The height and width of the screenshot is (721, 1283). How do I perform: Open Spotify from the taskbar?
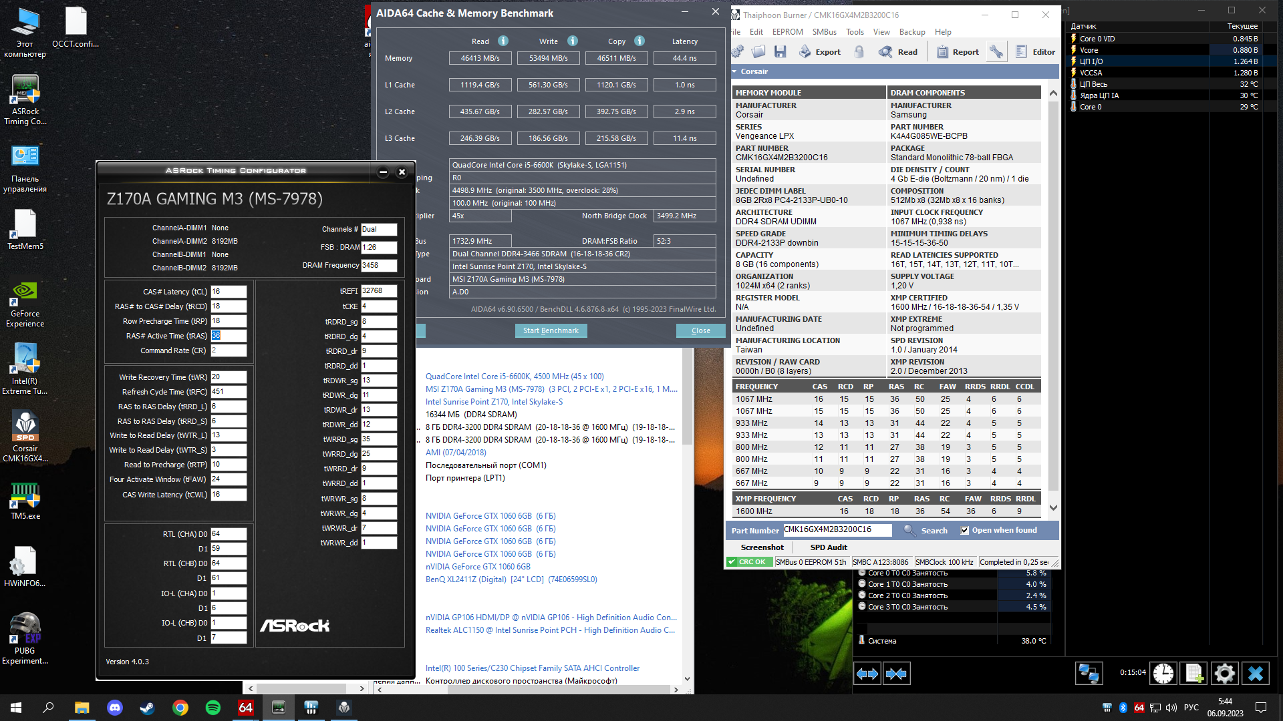tap(213, 708)
